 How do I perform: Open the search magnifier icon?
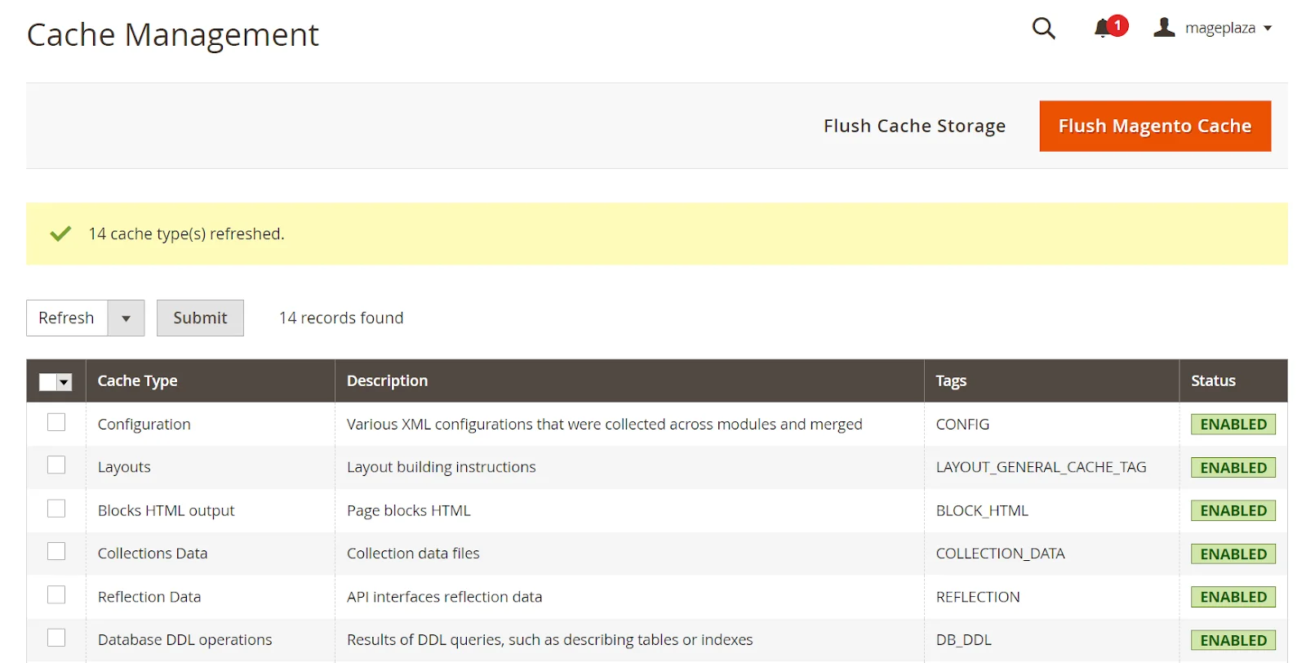(1043, 29)
